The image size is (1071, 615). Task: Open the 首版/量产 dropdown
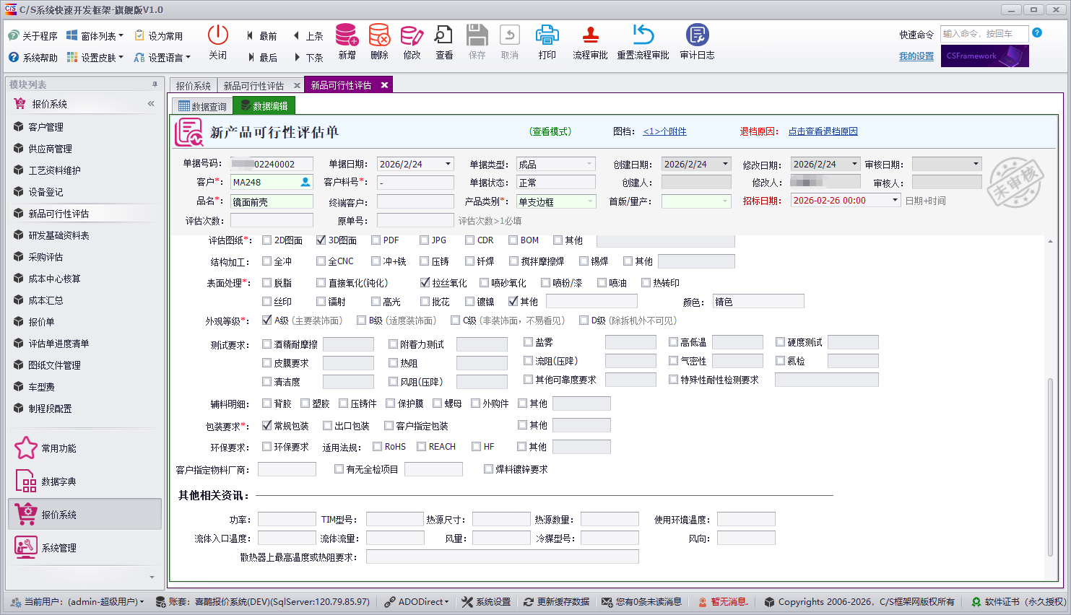[726, 201]
